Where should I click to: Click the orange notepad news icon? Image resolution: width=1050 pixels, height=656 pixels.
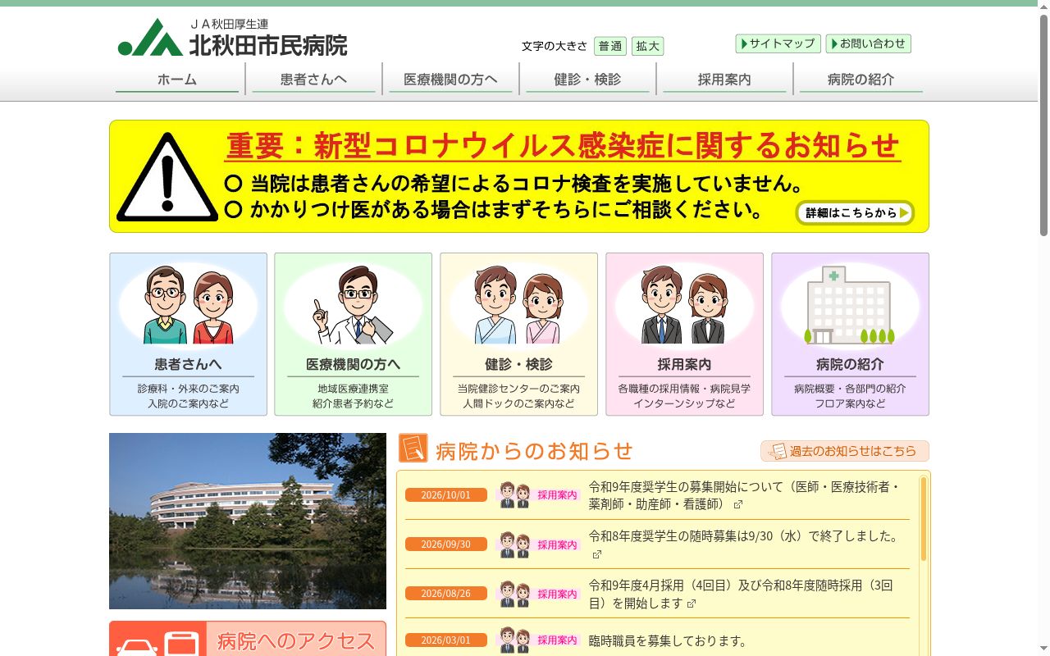point(413,448)
